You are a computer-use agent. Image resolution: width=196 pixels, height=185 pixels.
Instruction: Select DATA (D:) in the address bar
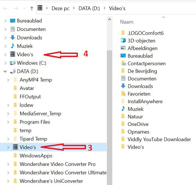click(x=89, y=8)
